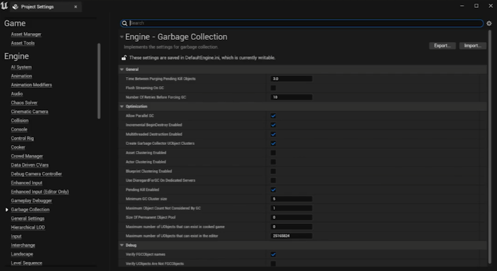Open Asset Tools settings

(23, 43)
